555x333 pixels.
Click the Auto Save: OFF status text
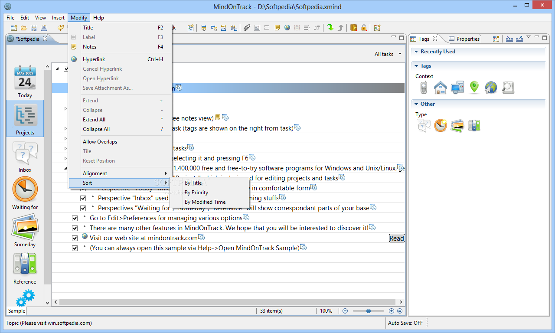pyautogui.click(x=405, y=323)
